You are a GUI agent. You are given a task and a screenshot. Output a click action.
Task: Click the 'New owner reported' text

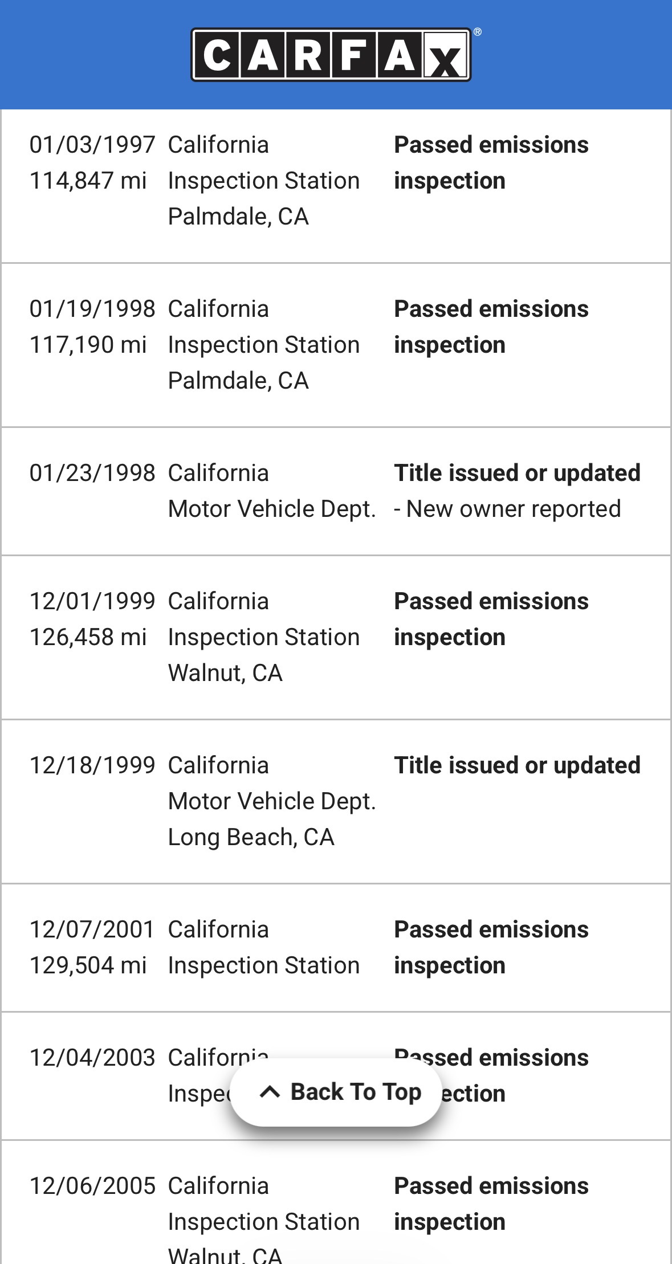[x=513, y=509]
